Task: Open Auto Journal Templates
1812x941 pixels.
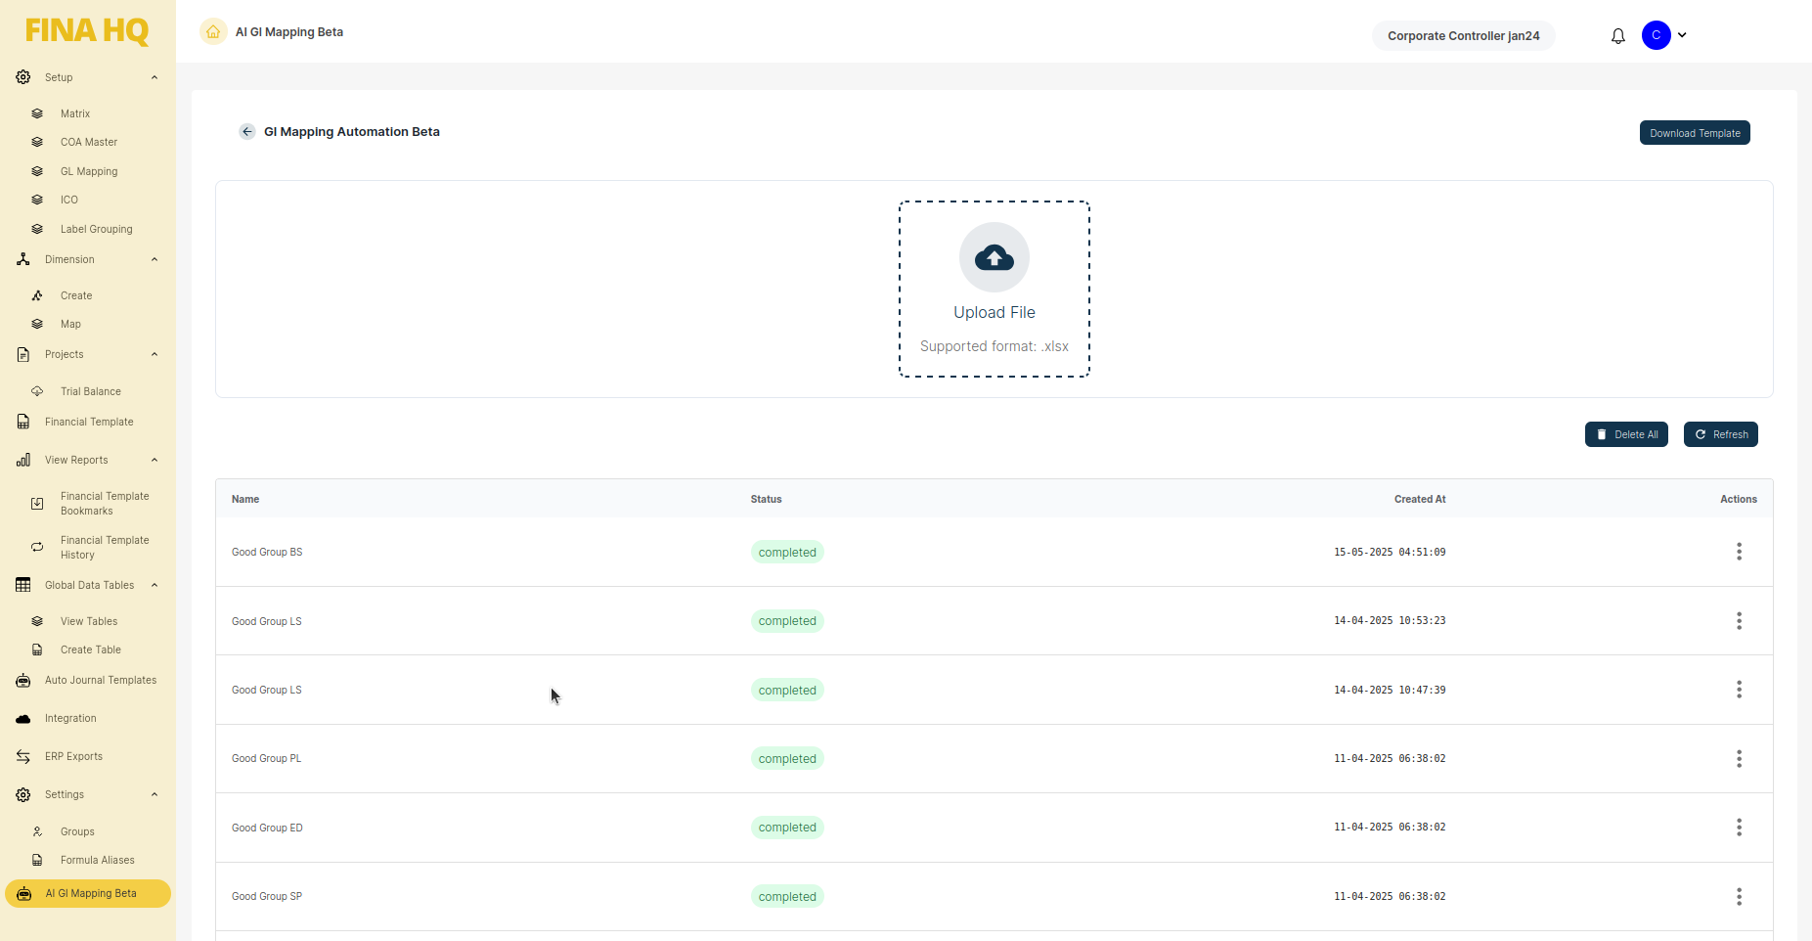Action: [x=101, y=681]
